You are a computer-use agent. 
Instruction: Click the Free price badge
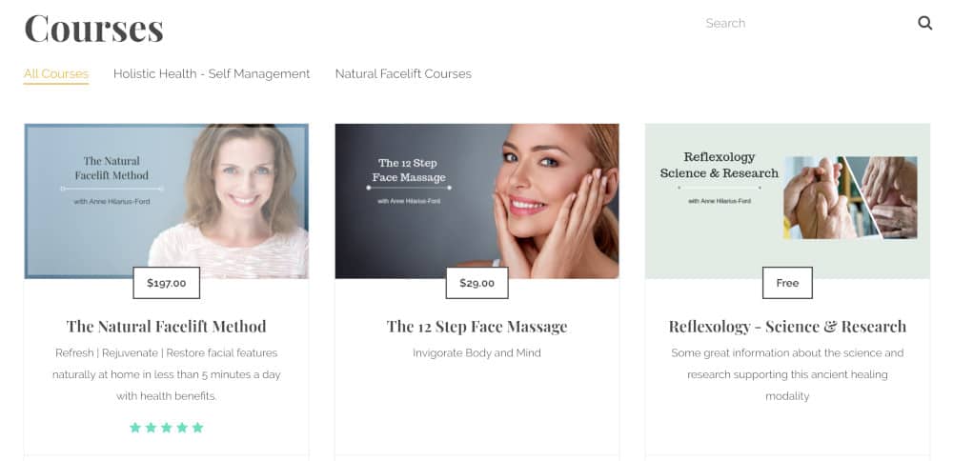pyautogui.click(x=788, y=283)
